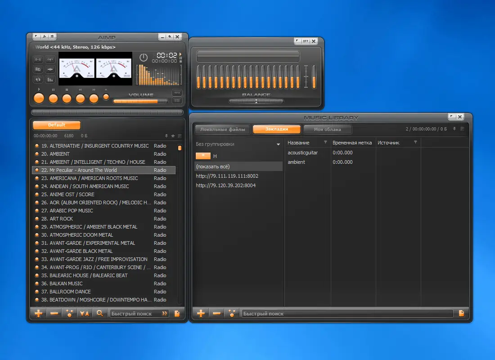Image resolution: width=495 pixels, height=360 pixels.
Task: Go to the previous track
Action: click(80, 99)
